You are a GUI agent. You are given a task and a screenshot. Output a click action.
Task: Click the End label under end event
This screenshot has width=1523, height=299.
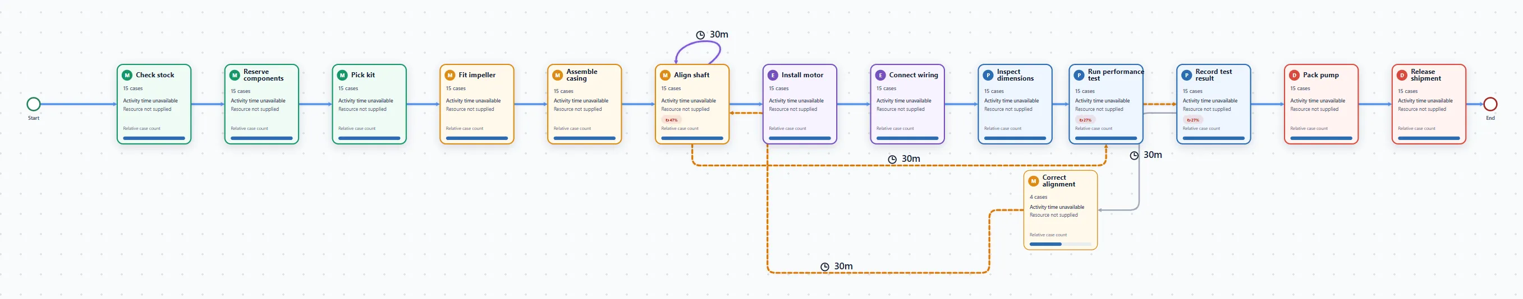coord(1490,119)
